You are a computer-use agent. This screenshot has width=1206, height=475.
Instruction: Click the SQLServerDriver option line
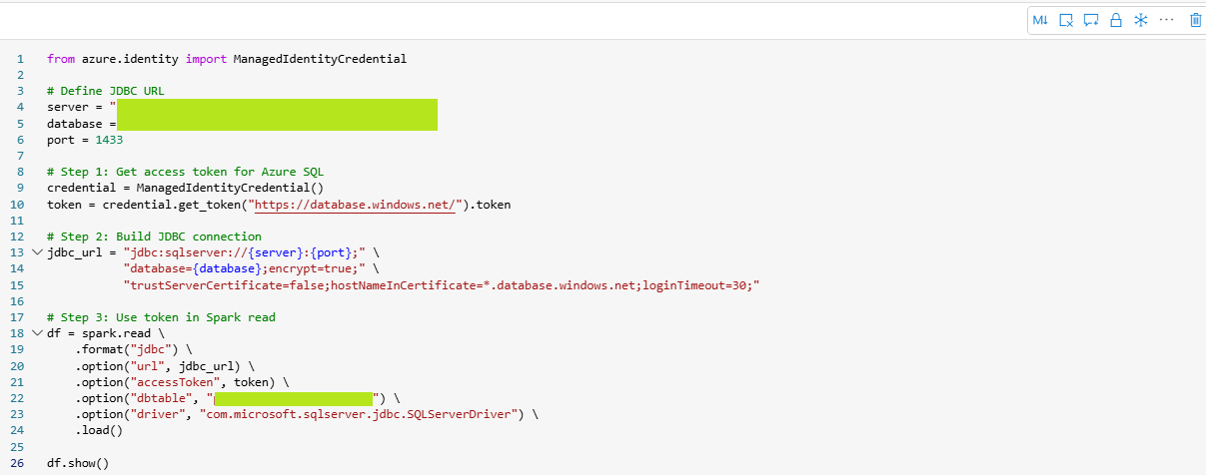point(306,414)
